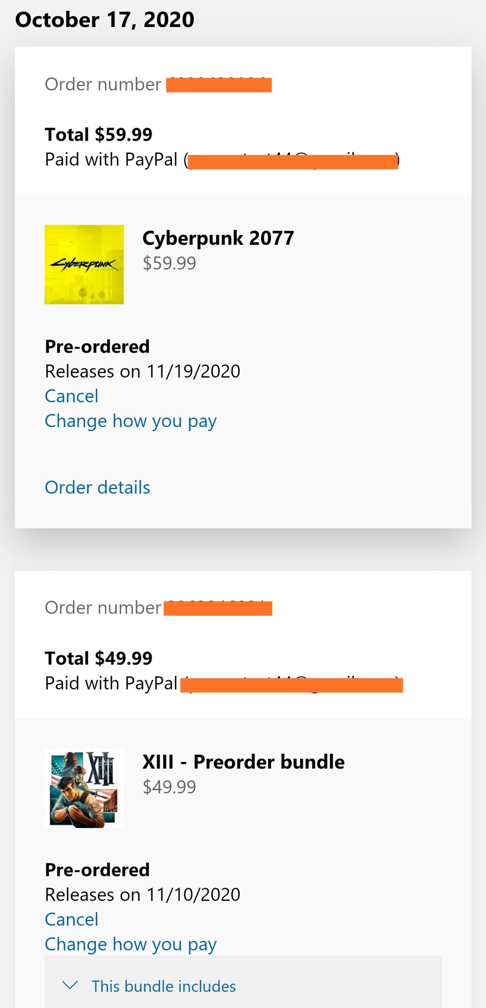
Task: Click the XIII Preorder bundle cover image
Action: click(x=84, y=788)
